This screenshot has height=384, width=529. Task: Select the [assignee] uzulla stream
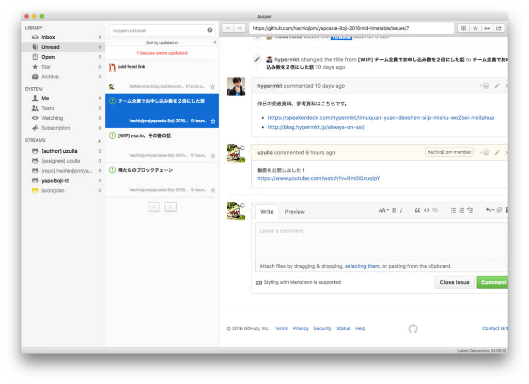tap(63, 161)
